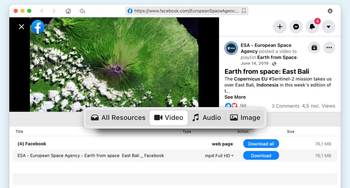This screenshot has height=188, width=350.
Task: Switch to the Audio tab
Action: click(207, 118)
